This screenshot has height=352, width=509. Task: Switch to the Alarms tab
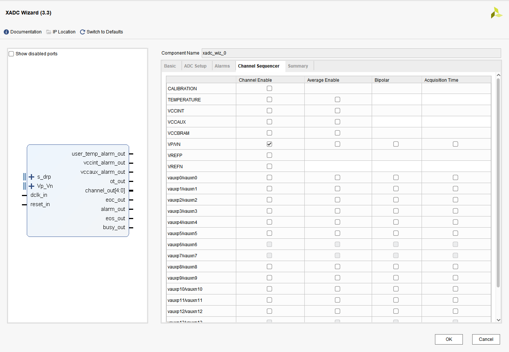(x=222, y=66)
